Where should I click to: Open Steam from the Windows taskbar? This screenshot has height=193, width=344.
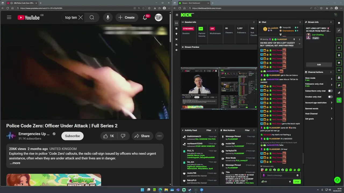[x=190, y=190]
